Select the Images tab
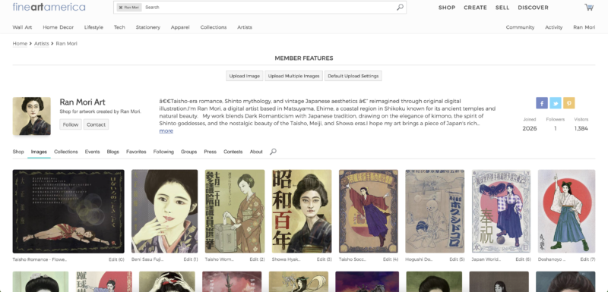The width and height of the screenshot is (608, 292). click(x=39, y=152)
